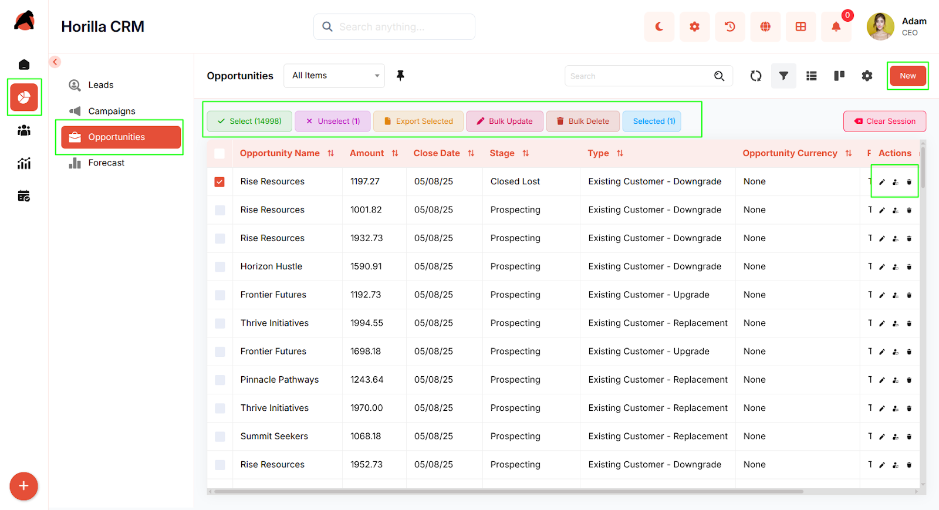Image resolution: width=939 pixels, height=510 pixels.
Task: Expand the All Items dropdown
Action: click(x=334, y=76)
